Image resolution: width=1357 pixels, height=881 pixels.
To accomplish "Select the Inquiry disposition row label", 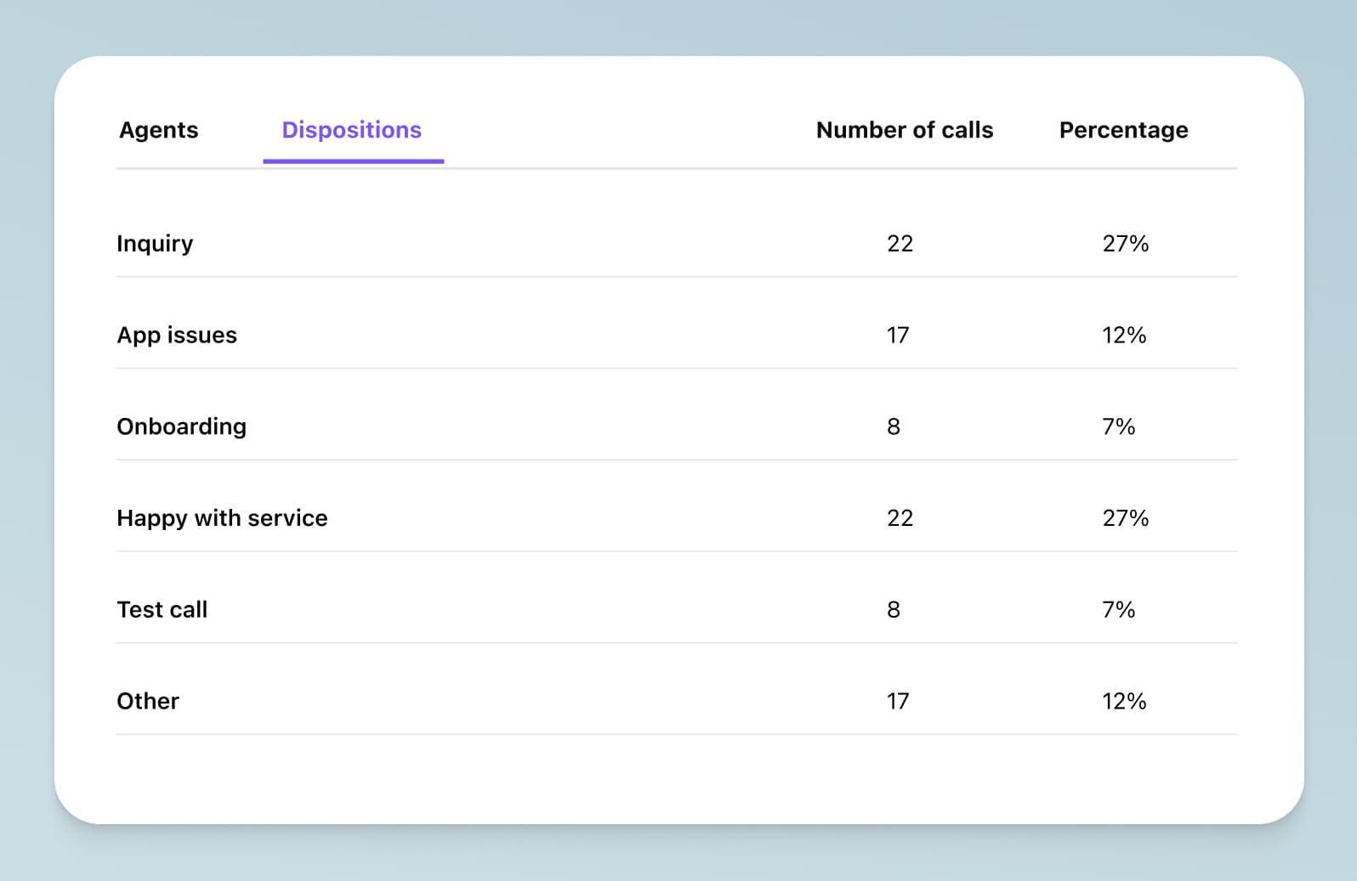I will pyautogui.click(x=155, y=244).
